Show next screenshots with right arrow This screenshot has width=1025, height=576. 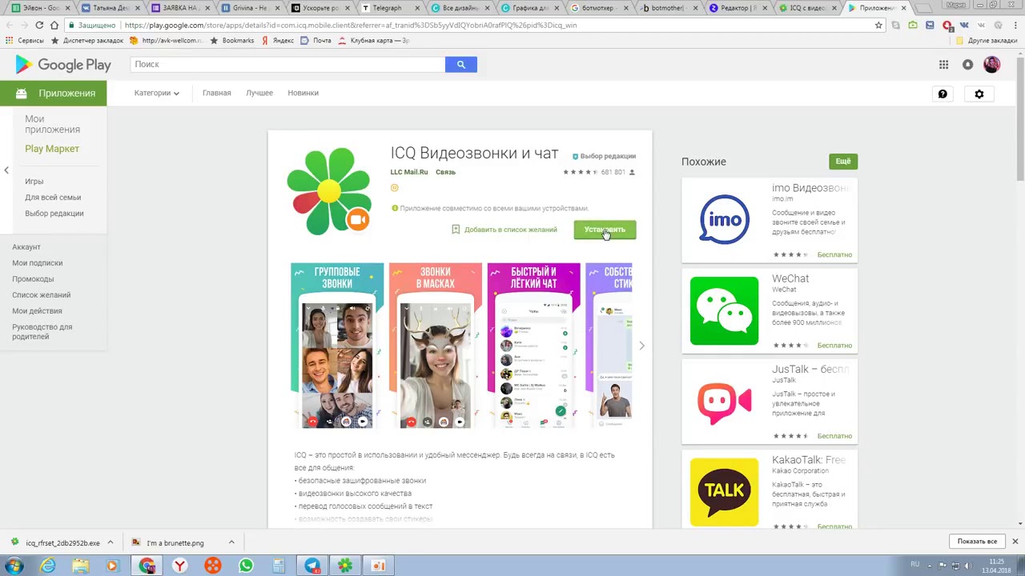pyautogui.click(x=641, y=346)
